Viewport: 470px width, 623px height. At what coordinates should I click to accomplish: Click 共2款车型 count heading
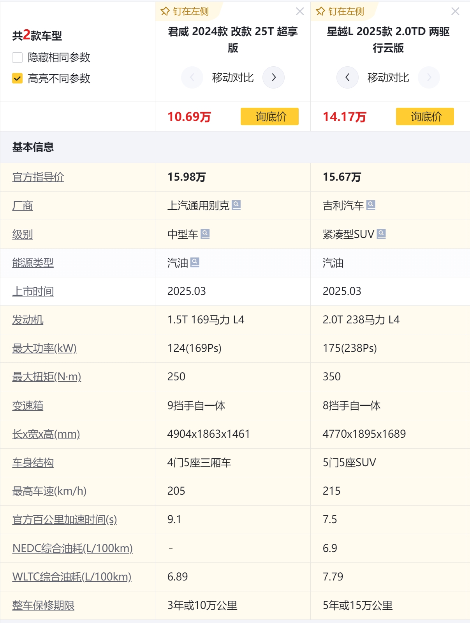[x=37, y=35]
